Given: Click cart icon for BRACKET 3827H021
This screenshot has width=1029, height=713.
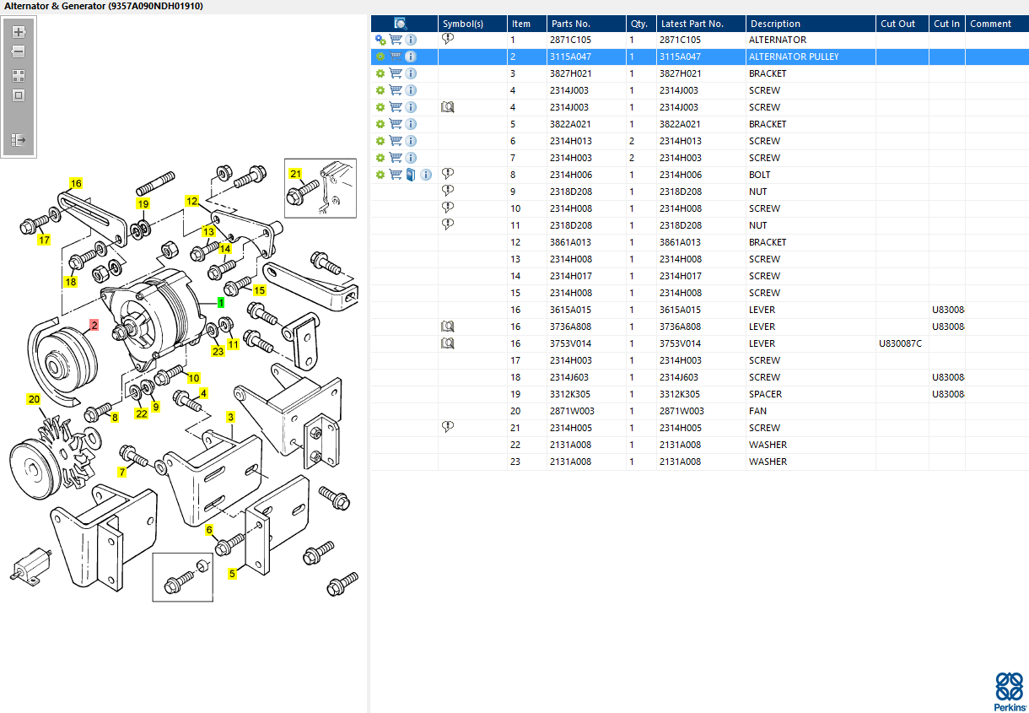Looking at the screenshot, I should (x=396, y=73).
